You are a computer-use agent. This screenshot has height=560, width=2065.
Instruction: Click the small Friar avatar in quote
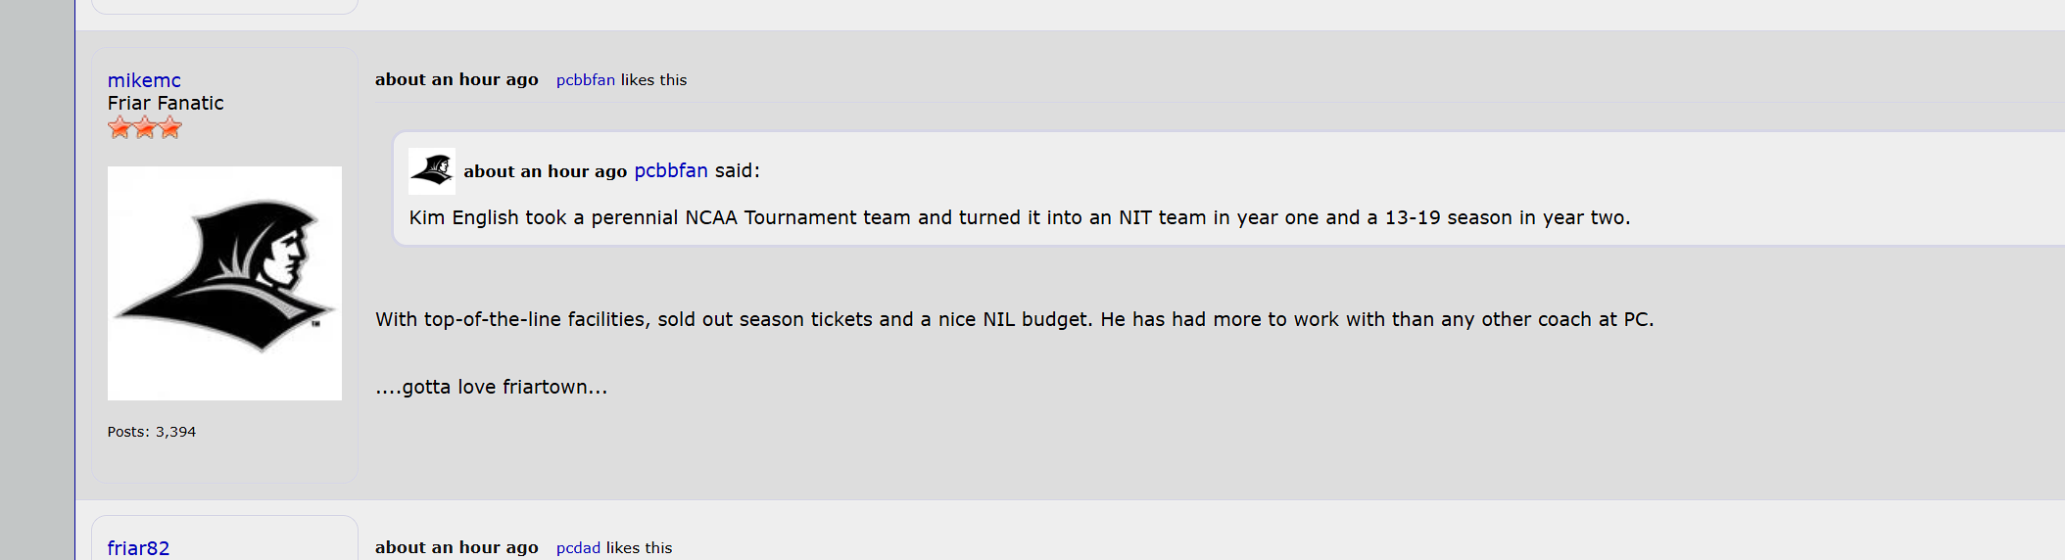pyautogui.click(x=432, y=171)
